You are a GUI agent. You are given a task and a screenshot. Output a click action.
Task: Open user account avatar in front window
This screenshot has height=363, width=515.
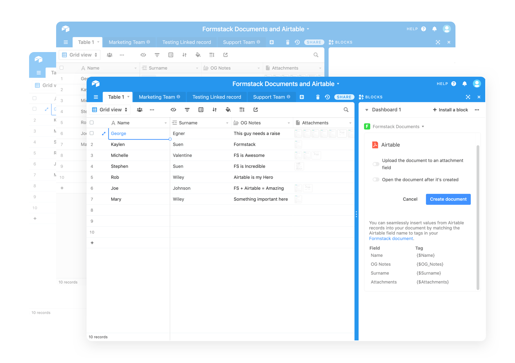tap(477, 84)
